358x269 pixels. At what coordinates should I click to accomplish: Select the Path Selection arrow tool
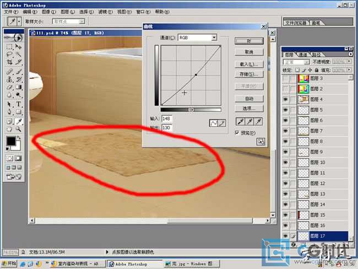tap(9, 104)
